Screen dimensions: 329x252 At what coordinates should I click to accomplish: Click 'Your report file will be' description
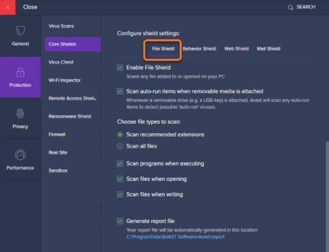click(192, 230)
